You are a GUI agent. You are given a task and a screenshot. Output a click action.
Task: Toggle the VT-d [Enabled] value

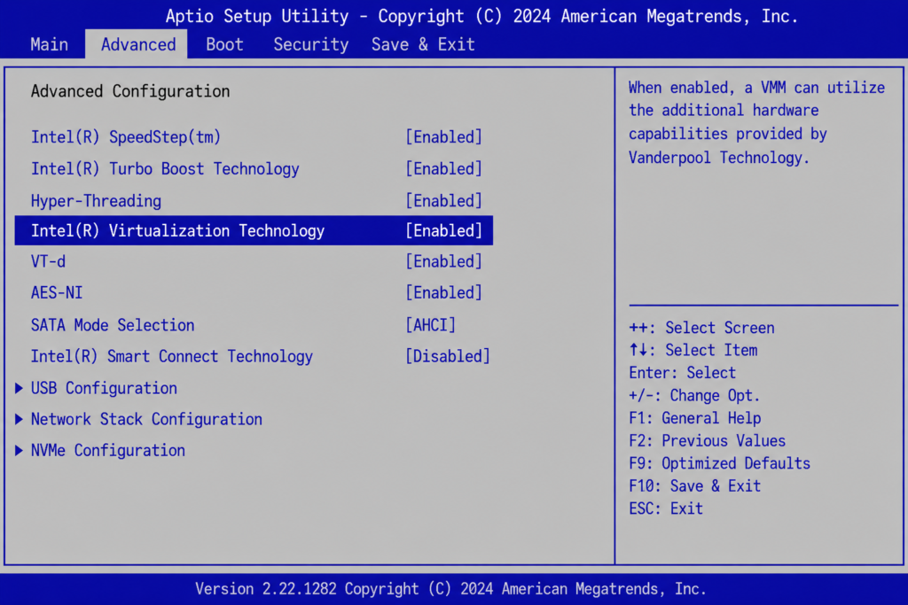point(444,261)
